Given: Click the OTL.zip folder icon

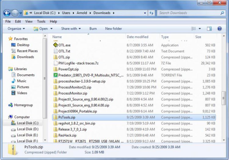Looking at the screenshot, I should click(x=56, y=57).
